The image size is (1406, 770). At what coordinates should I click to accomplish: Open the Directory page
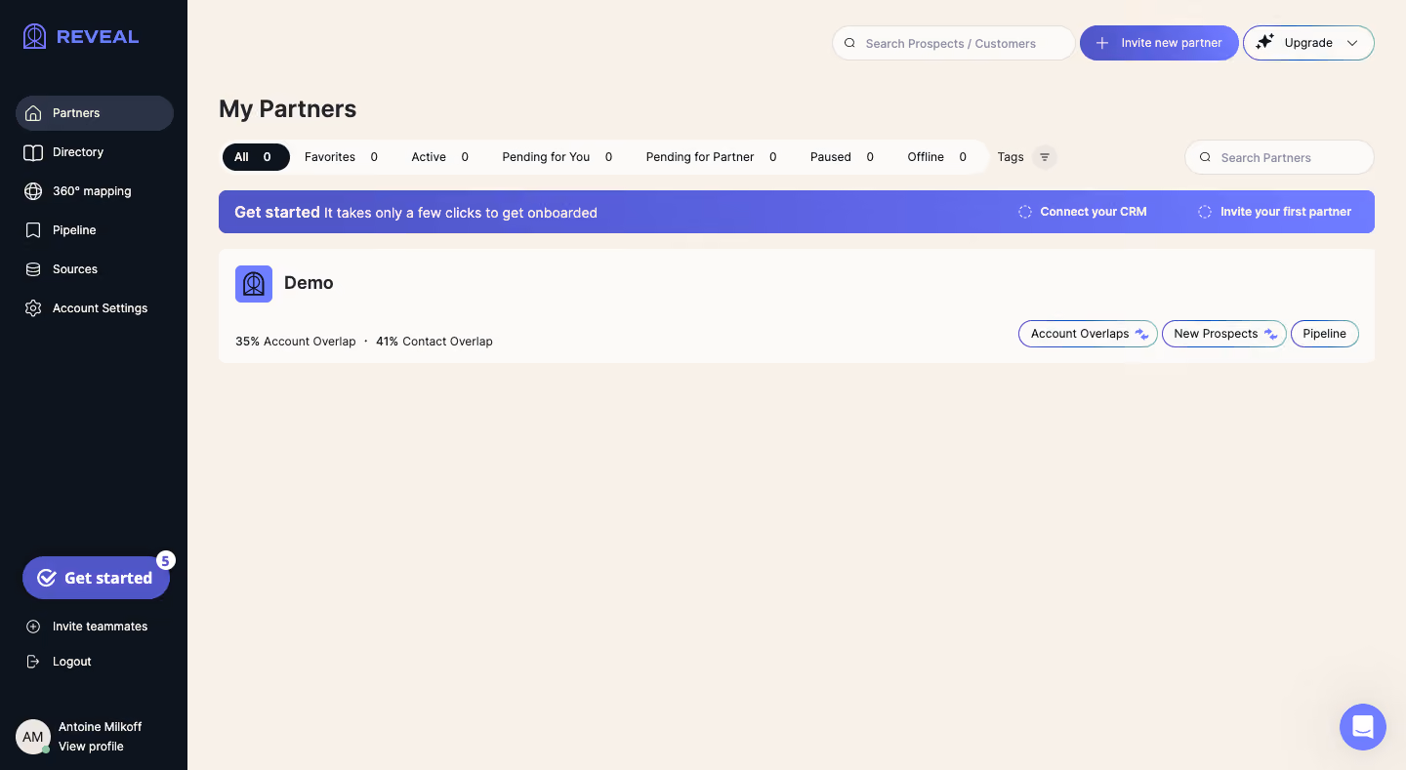pyautogui.click(x=95, y=152)
